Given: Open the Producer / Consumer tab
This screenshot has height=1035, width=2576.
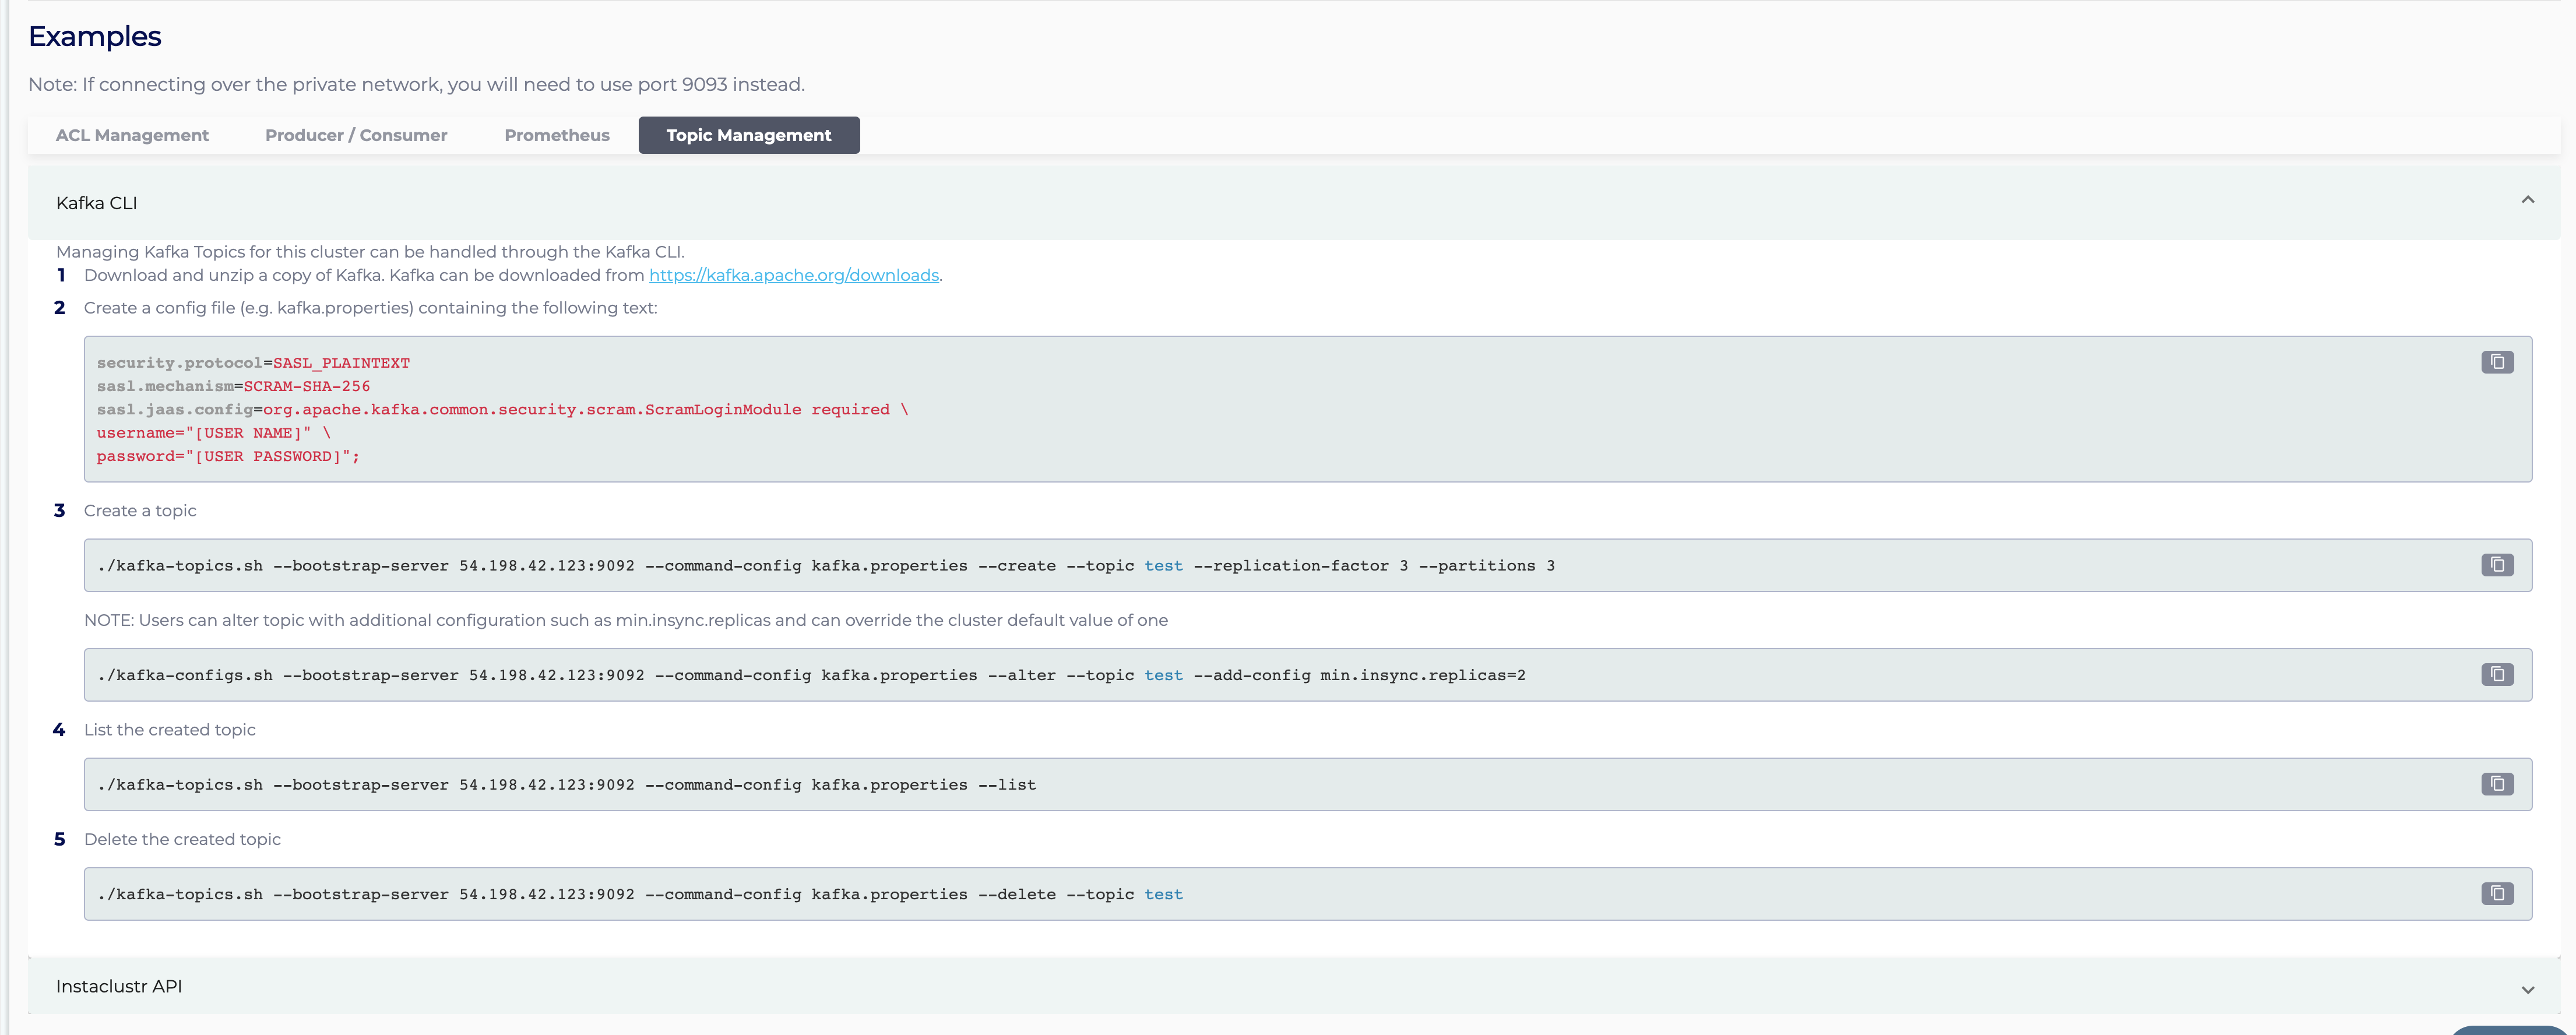Looking at the screenshot, I should coord(356,135).
